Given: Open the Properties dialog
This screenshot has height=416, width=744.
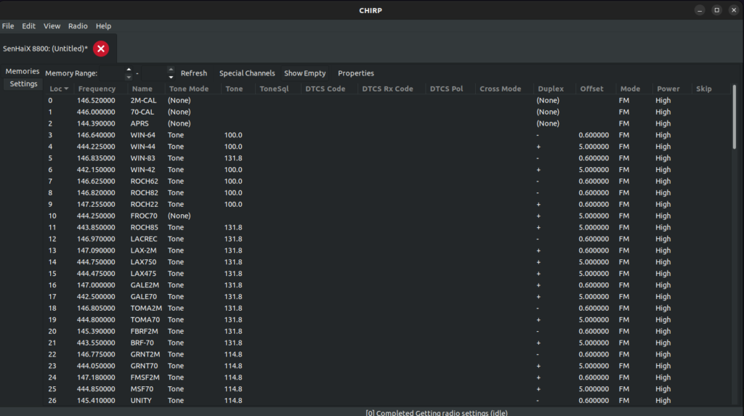Looking at the screenshot, I should (356, 73).
